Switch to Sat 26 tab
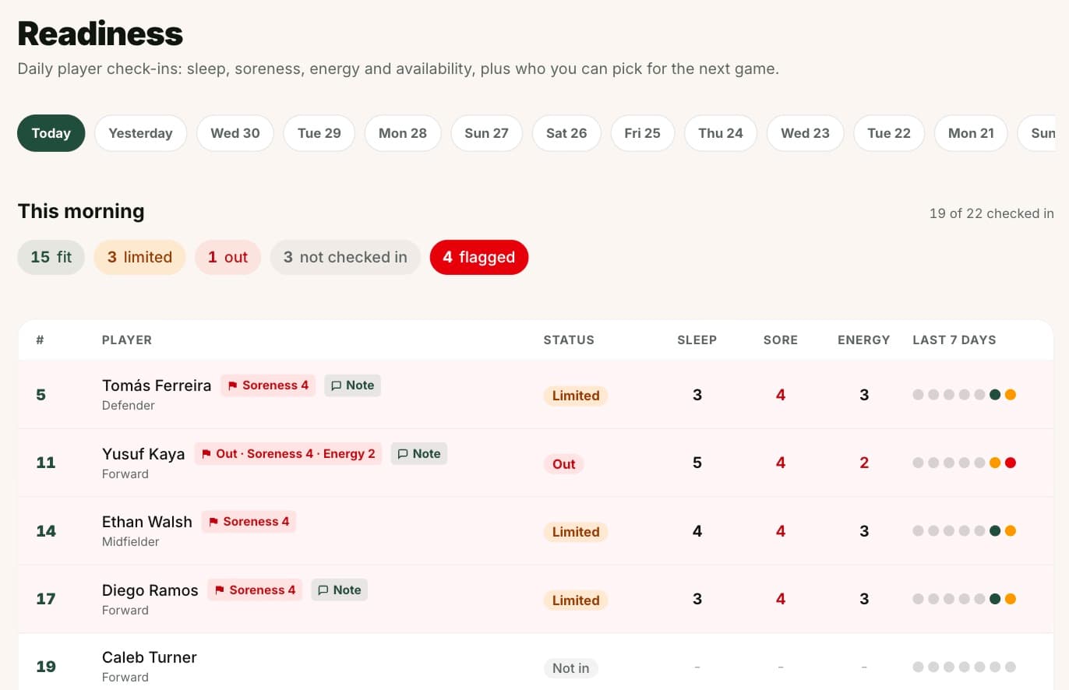The height and width of the screenshot is (690, 1069). (566, 133)
